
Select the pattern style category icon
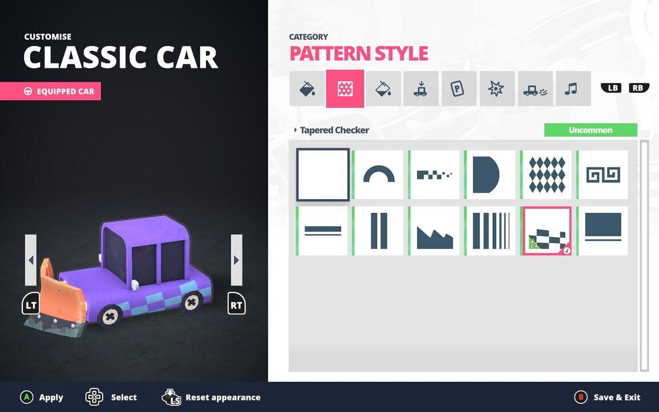point(345,89)
